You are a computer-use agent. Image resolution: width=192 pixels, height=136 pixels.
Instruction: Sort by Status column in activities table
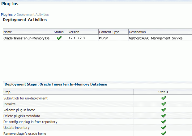point(59,32)
